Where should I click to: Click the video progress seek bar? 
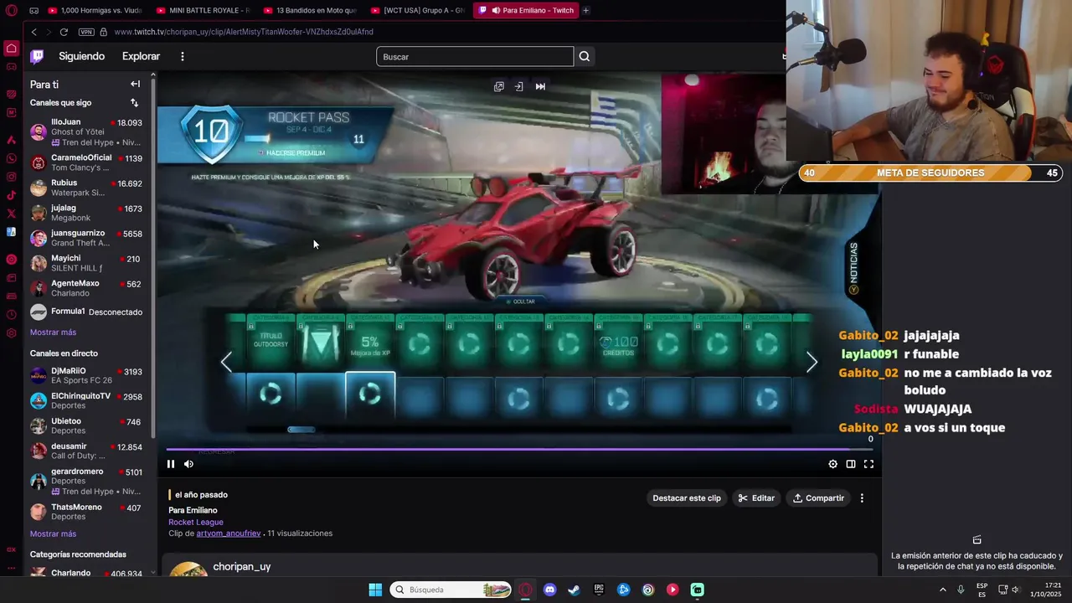[519, 449]
